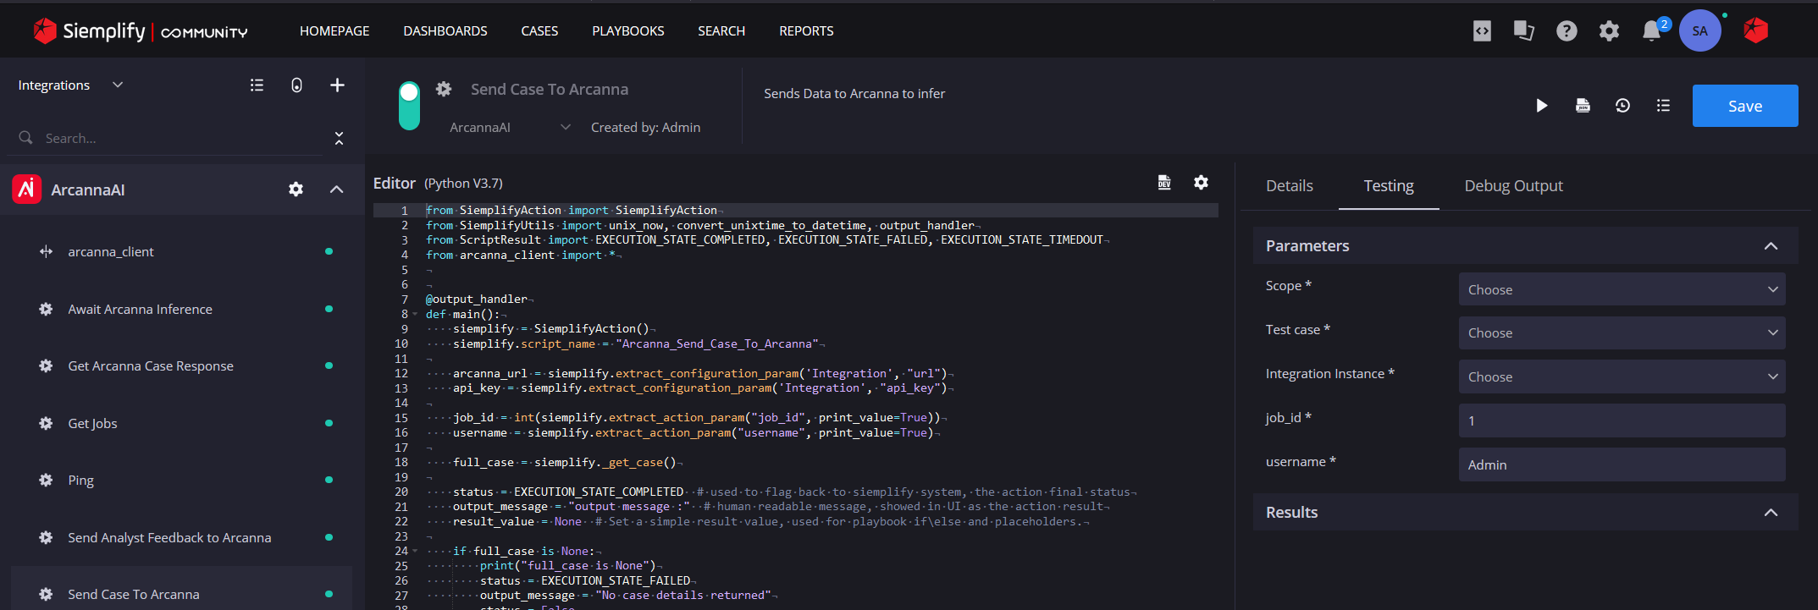Click the username input field

tap(1622, 464)
